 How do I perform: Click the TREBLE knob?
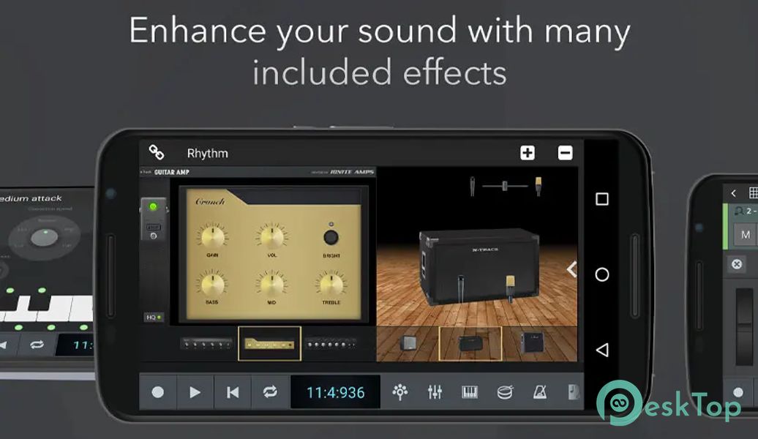[x=331, y=285]
